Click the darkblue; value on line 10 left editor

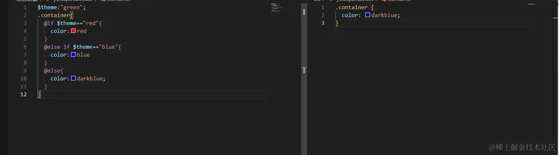(x=91, y=79)
